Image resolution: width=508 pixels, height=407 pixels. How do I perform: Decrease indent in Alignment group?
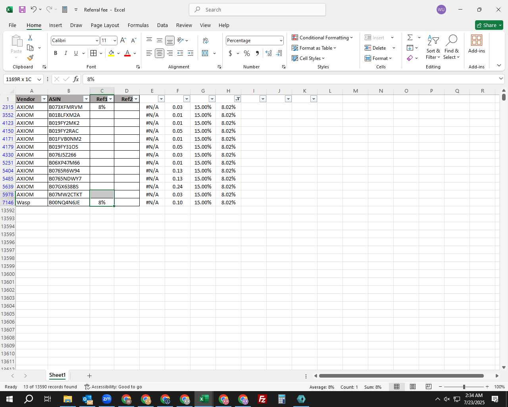pyautogui.click(x=180, y=53)
